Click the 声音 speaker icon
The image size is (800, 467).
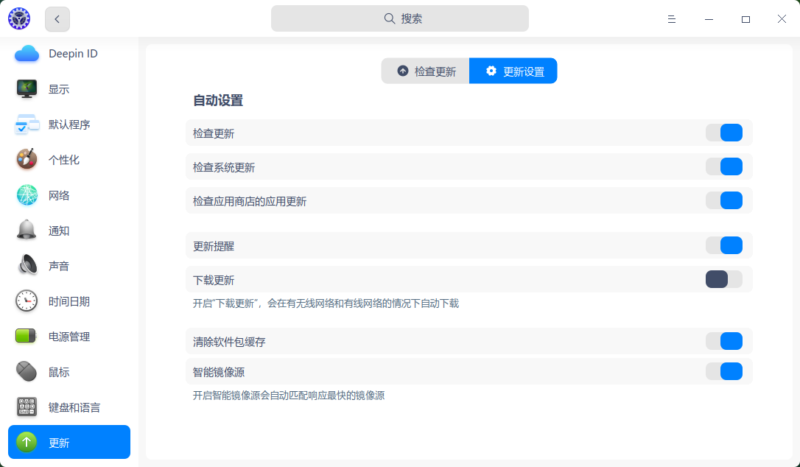[x=27, y=265]
